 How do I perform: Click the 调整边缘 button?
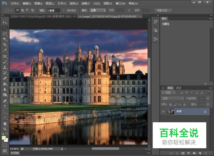(x=164, y=11)
